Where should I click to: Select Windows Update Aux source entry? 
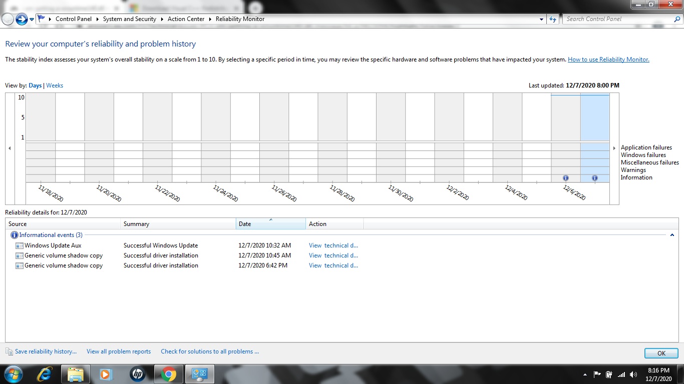53,245
